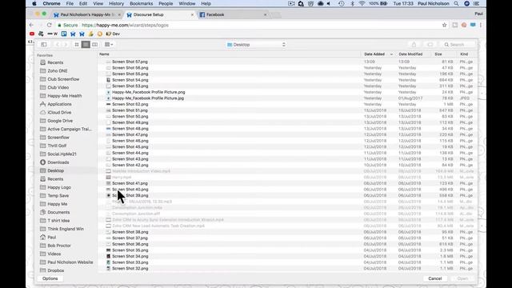Click the Bluetooth menu bar icon
512x288 pixels.
click(x=352, y=3)
